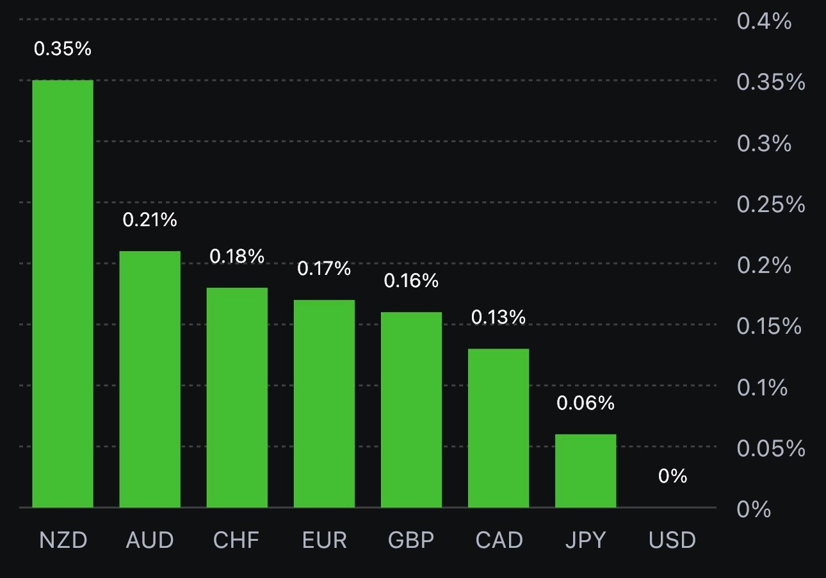The width and height of the screenshot is (826, 578).
Task: Select the 0.25% y-axis tick label
Action: coord(770,204)
